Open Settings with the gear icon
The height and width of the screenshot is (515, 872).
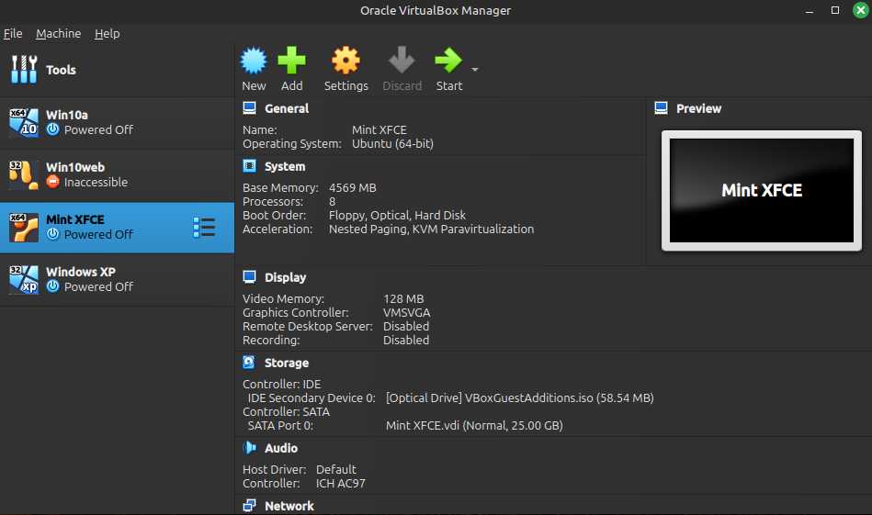[x=345, y=62]
